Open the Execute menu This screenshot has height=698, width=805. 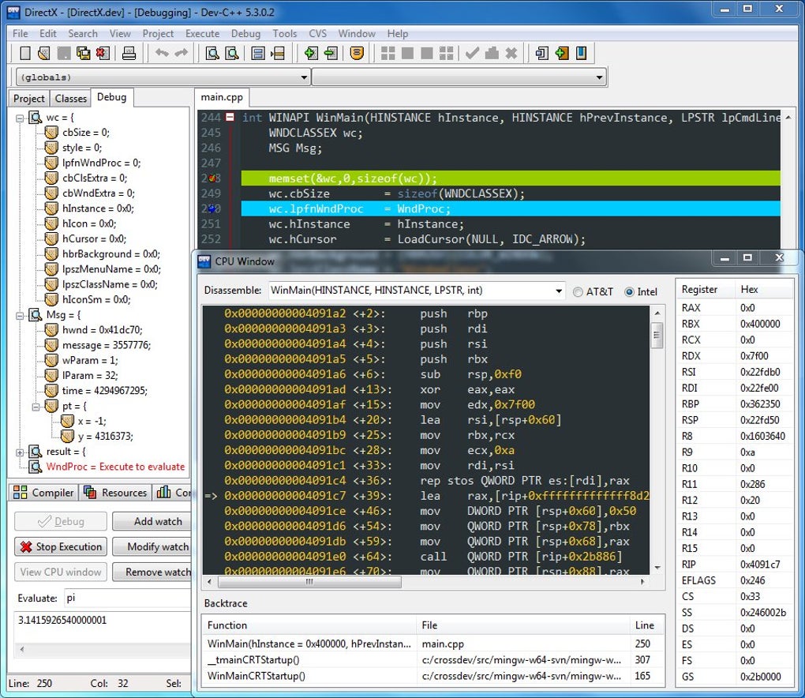(202, 33)
